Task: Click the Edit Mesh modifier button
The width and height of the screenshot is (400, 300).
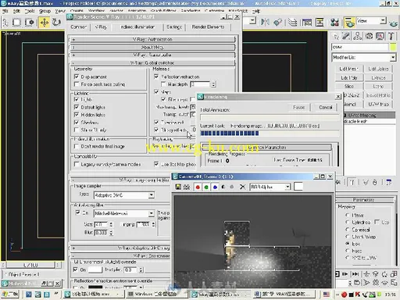Action: (x=348, y=69)
